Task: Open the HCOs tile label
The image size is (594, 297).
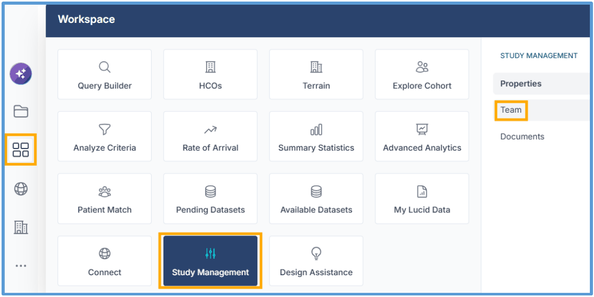Action: 210,86
